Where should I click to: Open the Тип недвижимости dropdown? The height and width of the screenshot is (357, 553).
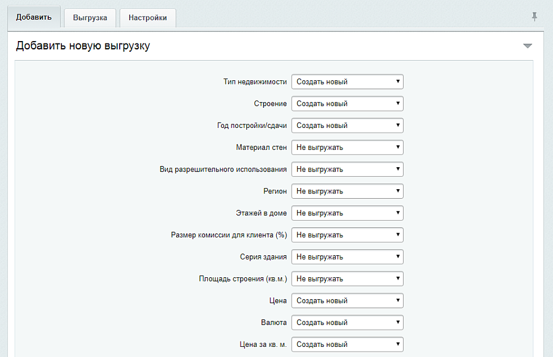tap(347, 82)
